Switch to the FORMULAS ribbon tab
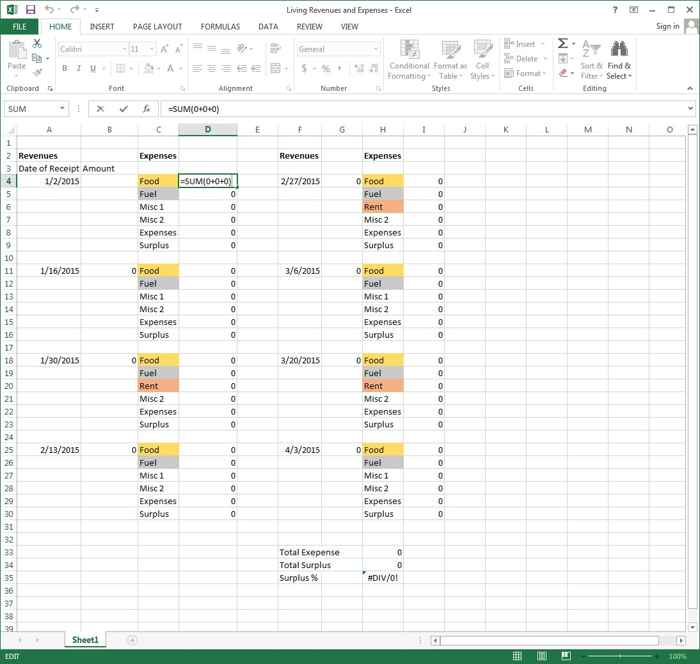 tap(220, 27)
